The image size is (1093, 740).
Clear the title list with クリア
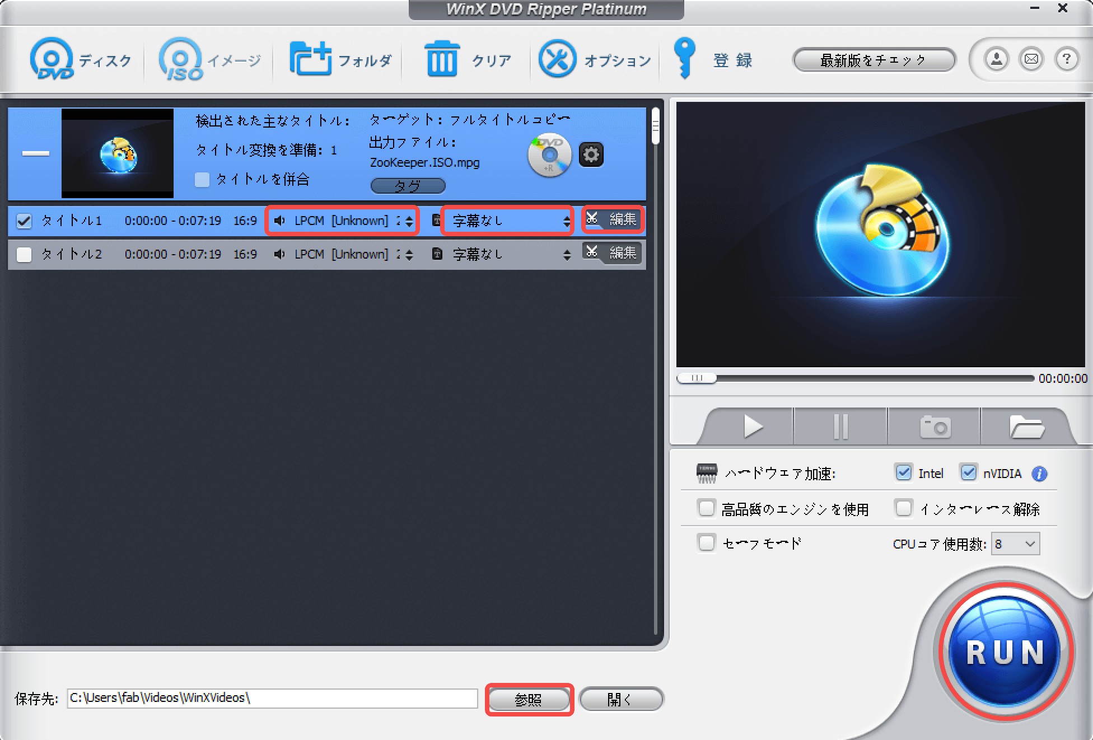click(468, 59)
